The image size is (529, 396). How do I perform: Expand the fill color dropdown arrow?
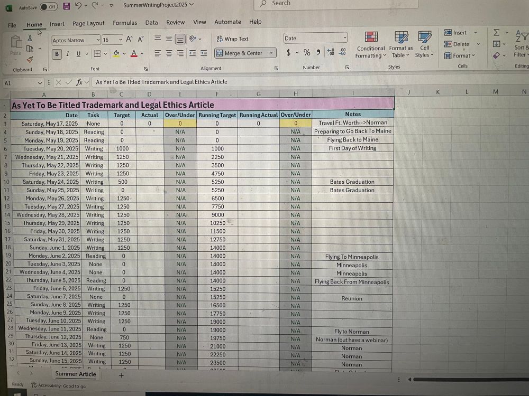pos(124,53)
